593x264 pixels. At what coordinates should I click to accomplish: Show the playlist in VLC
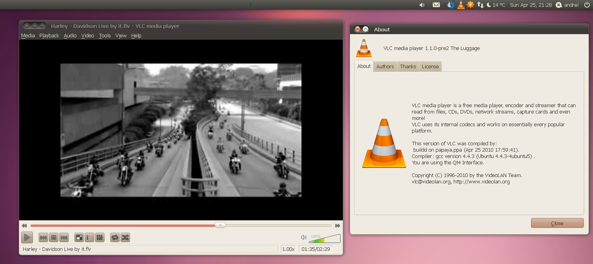[x=89, y=237]
